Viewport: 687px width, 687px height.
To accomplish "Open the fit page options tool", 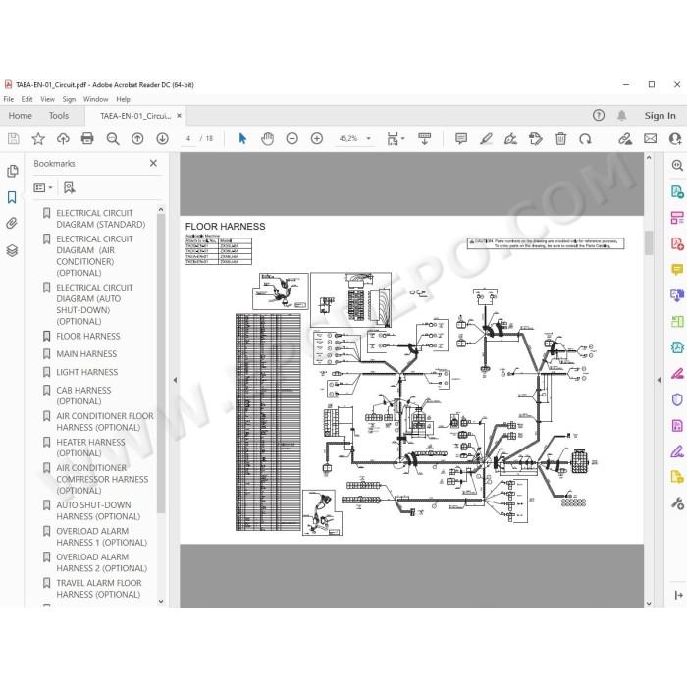I will click(396, 139).
